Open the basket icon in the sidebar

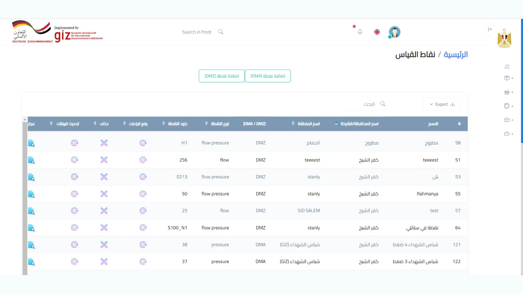pos(507,92)
